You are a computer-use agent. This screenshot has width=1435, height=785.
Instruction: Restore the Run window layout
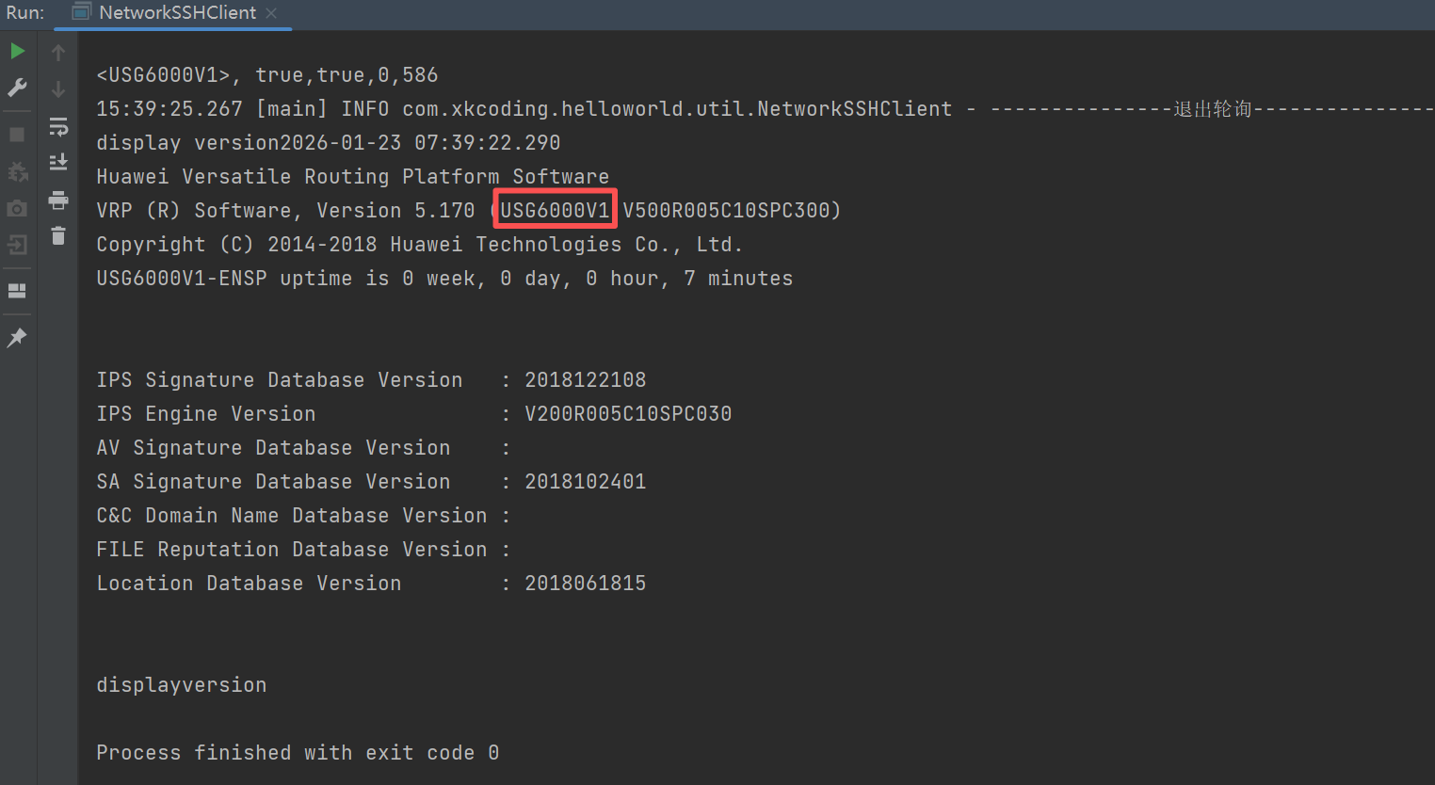(x=17, y=291)
